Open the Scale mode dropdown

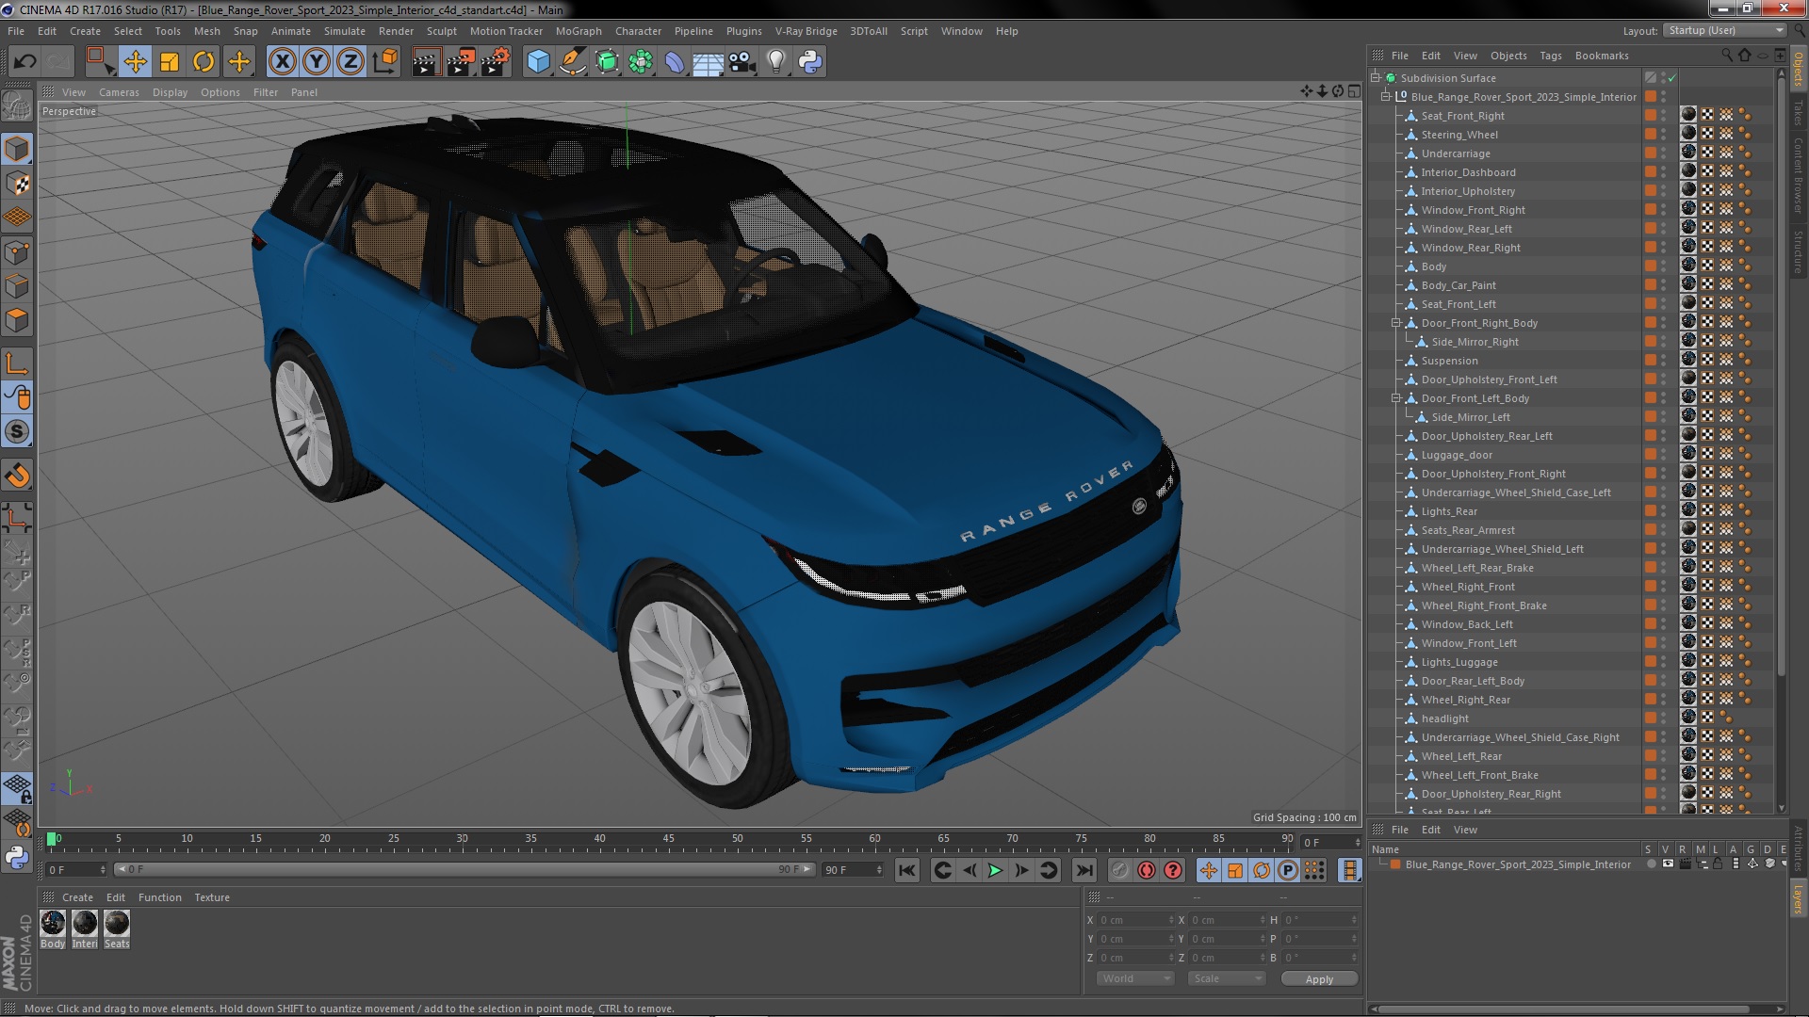coord(1227,978)
